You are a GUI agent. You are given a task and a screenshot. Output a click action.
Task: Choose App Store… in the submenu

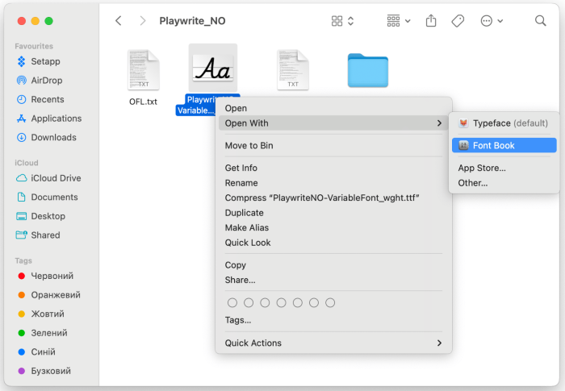(504, 168)
